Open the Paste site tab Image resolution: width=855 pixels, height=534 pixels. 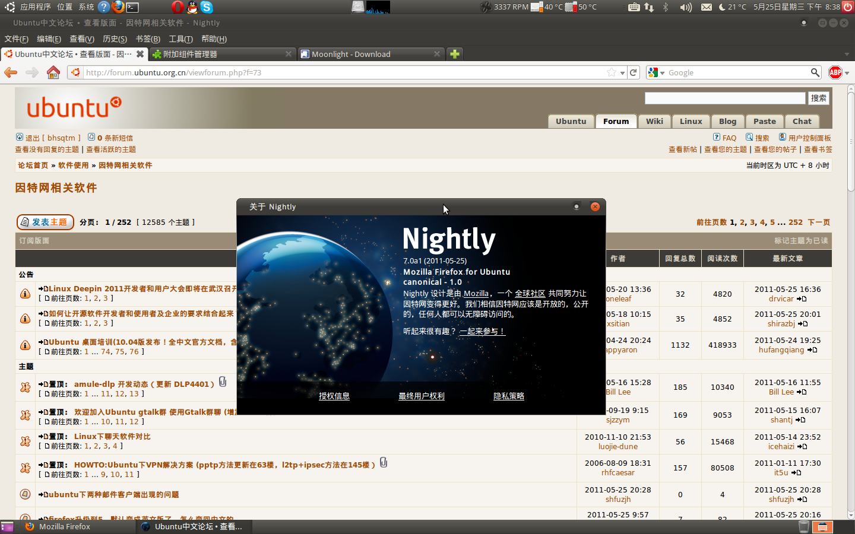(x=765, y=121)
